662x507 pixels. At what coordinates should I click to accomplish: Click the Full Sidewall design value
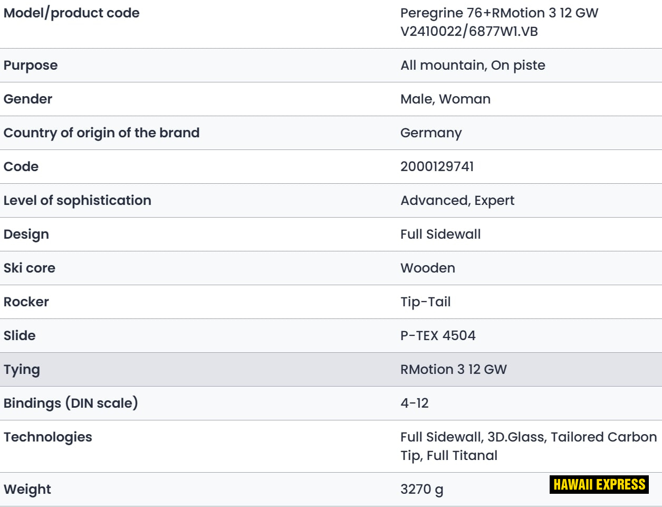[x=440, y=234]
